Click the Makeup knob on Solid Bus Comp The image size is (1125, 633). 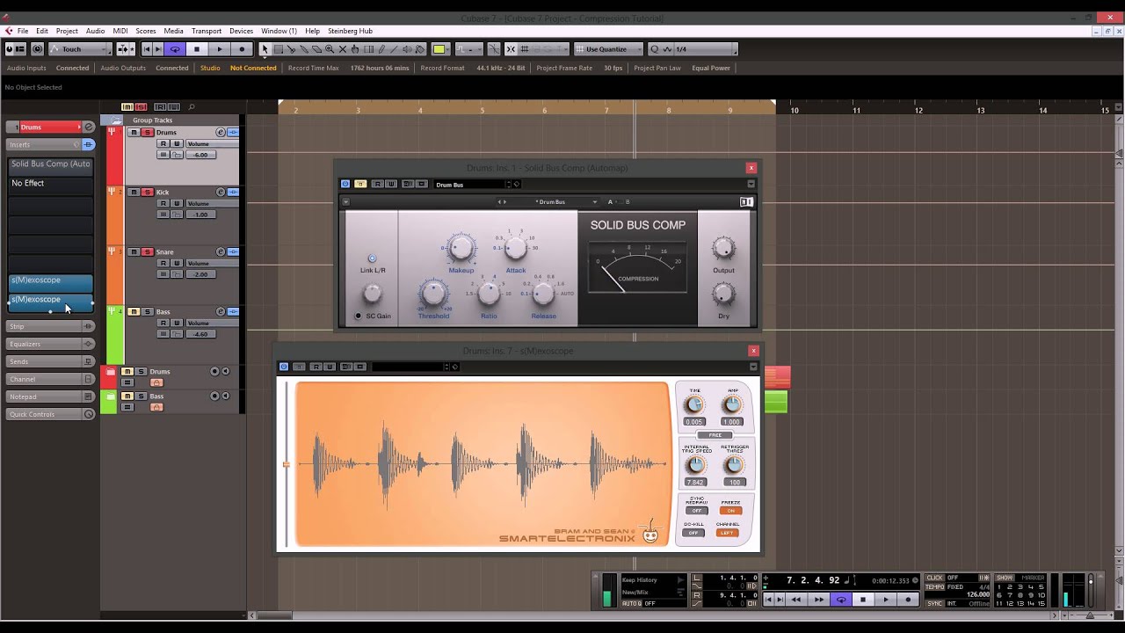[461, 249]
